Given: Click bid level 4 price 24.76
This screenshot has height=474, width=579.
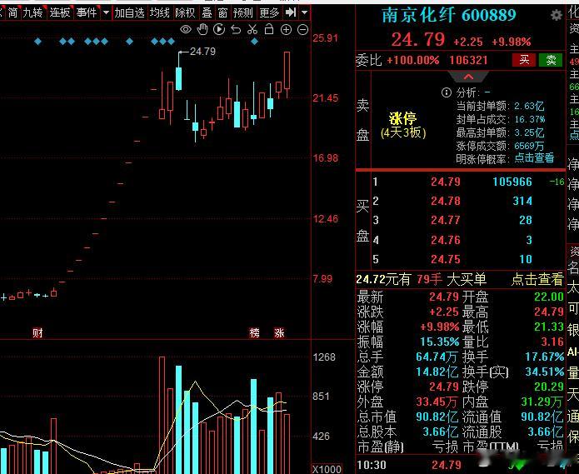Looking at the screenshot, I should coord(446,240).
